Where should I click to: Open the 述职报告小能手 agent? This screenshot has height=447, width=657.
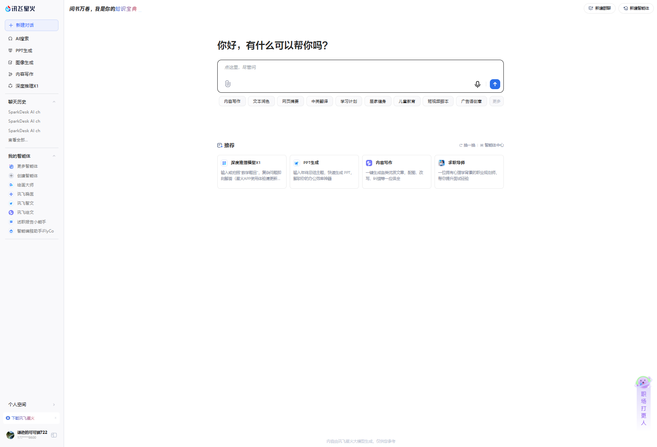tap(31, 222)
